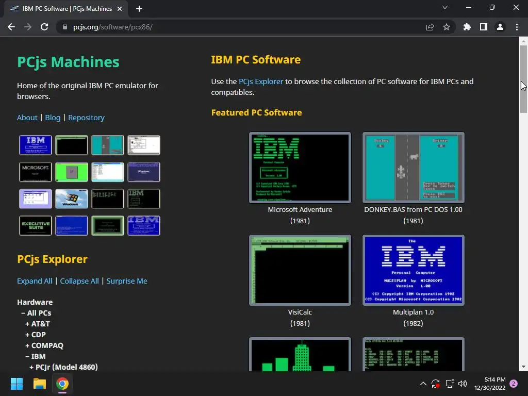The height and width of the screenshot is (396, 528).
Task: Open the VisiCalc screenshot
Action: pyautogui.click(x=300, y=270)
